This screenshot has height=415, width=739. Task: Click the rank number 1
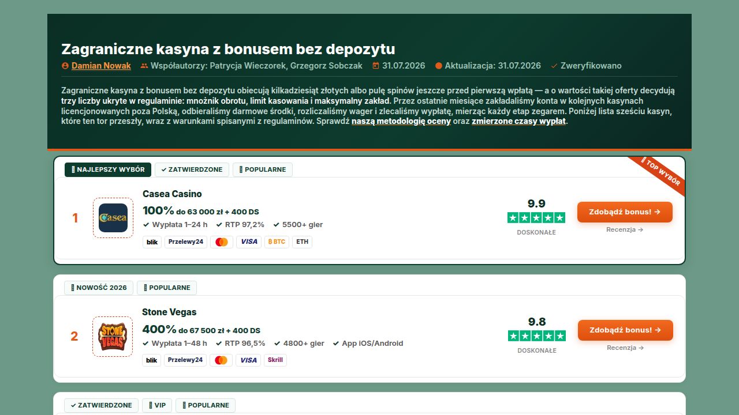(x=75, y=218)
